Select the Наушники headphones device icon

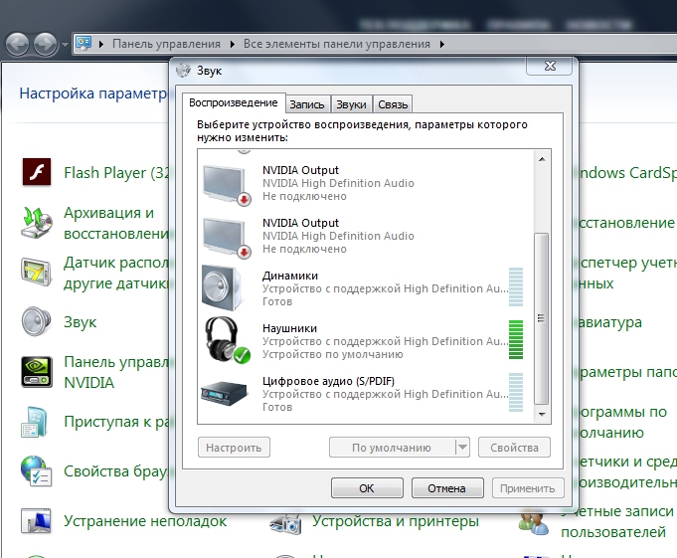[227, 340]
